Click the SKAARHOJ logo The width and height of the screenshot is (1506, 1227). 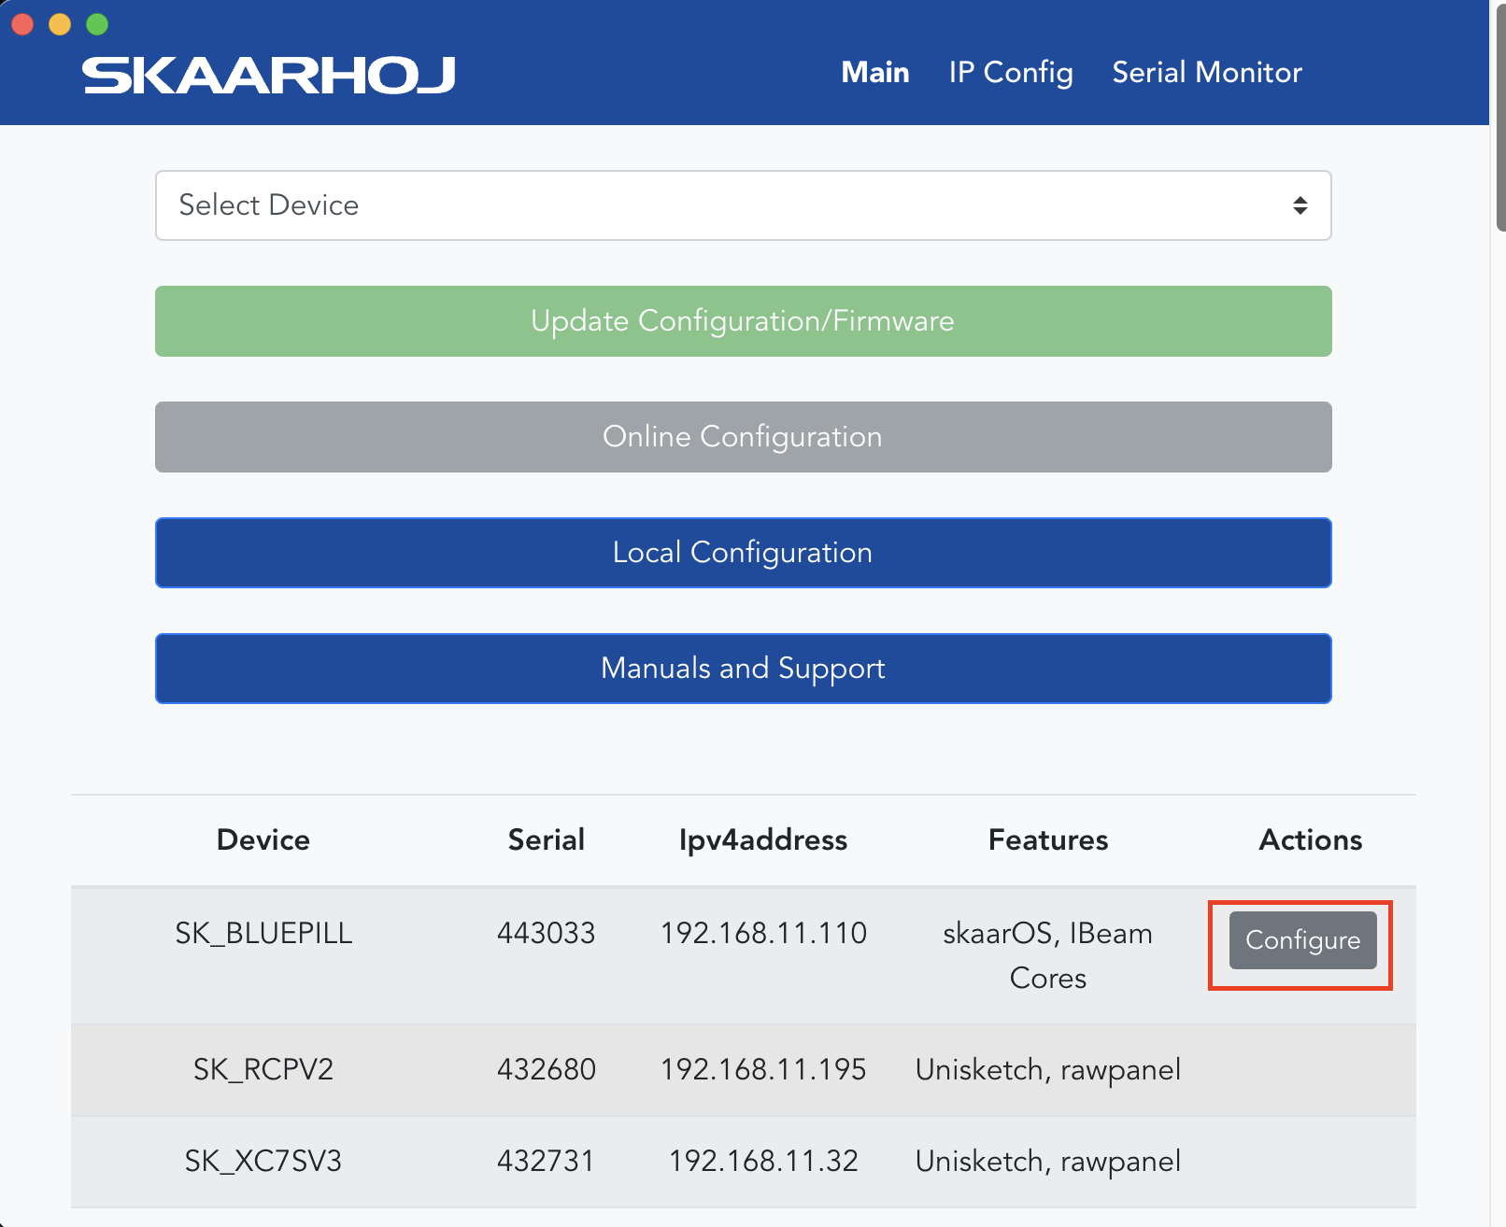(269, 76)
